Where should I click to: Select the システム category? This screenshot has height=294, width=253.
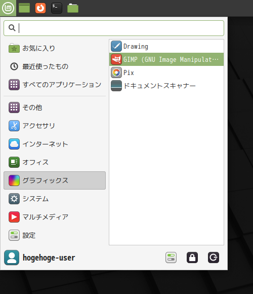[x=55, y=199]
